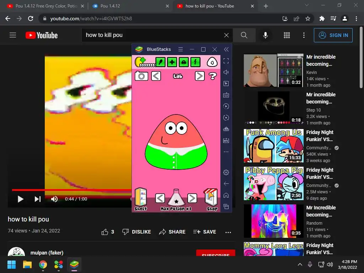Click BlueStacks fullscreen icon
Image resolution: width=364 pixels, height=273 pixels.
click(226, 61)
